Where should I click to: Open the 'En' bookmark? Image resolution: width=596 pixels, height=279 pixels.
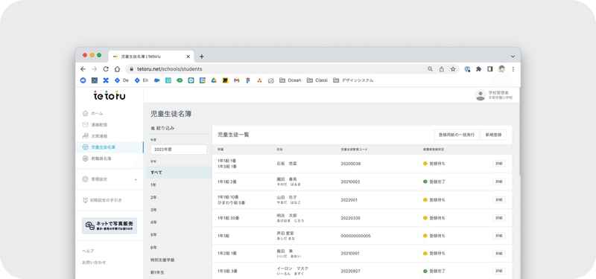pyautogui.click(x=142, y=80)
